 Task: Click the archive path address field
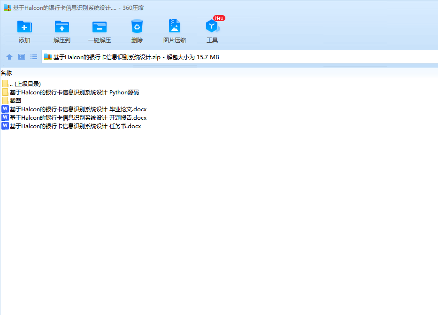coord(240,57)
